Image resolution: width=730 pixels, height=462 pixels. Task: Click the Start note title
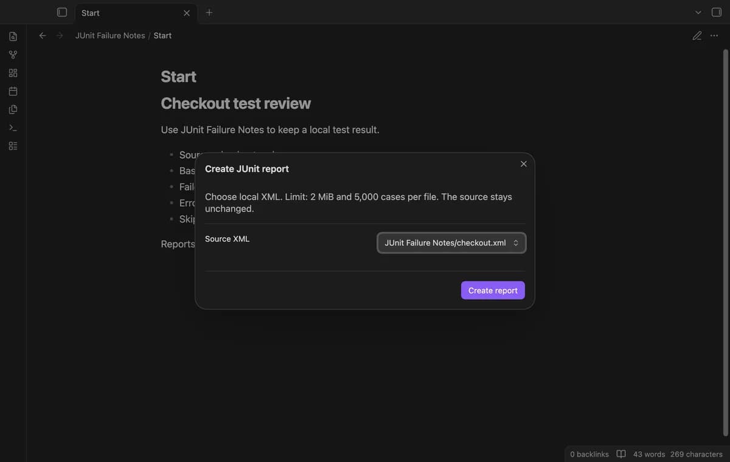(x=178, y=77)
